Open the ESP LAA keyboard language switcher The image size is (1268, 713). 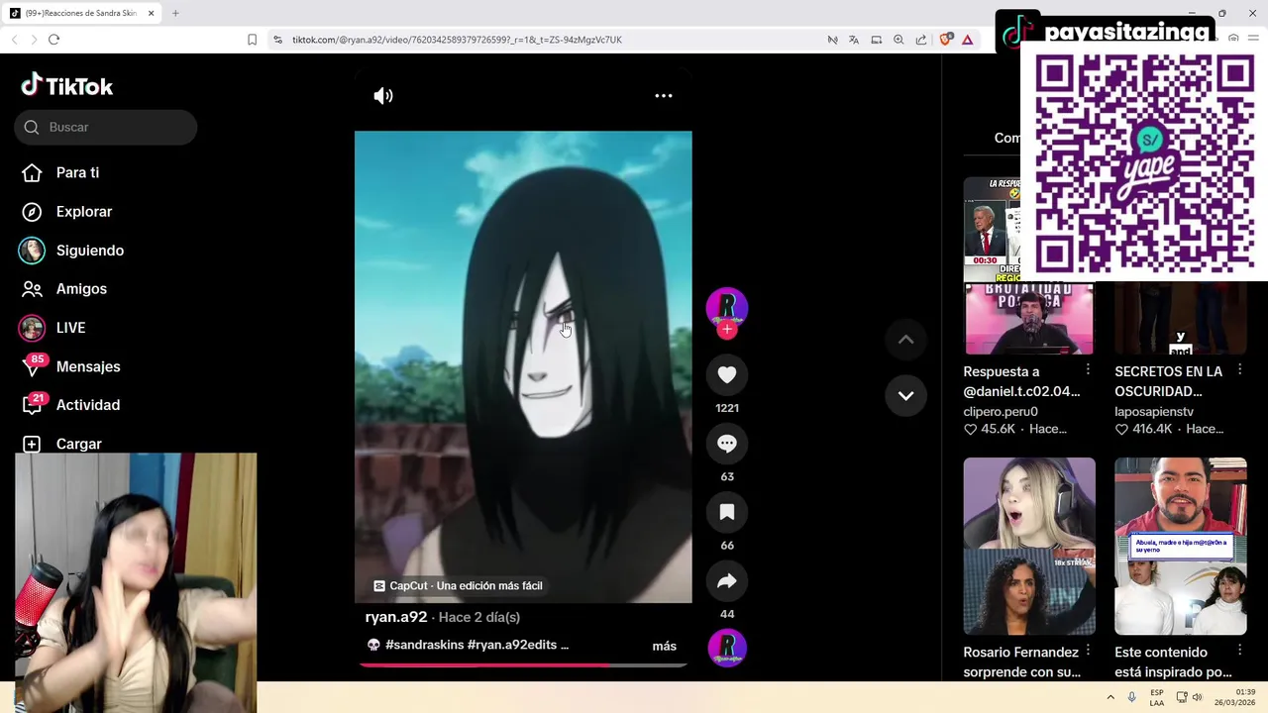tap(1157, 697)
